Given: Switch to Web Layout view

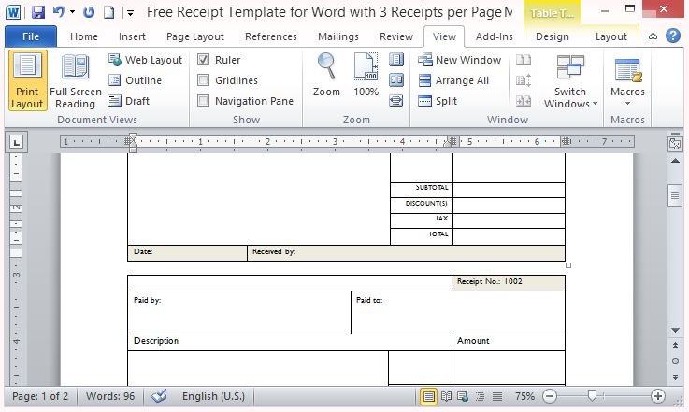Looking at the screenshot, I should [146, 60].
